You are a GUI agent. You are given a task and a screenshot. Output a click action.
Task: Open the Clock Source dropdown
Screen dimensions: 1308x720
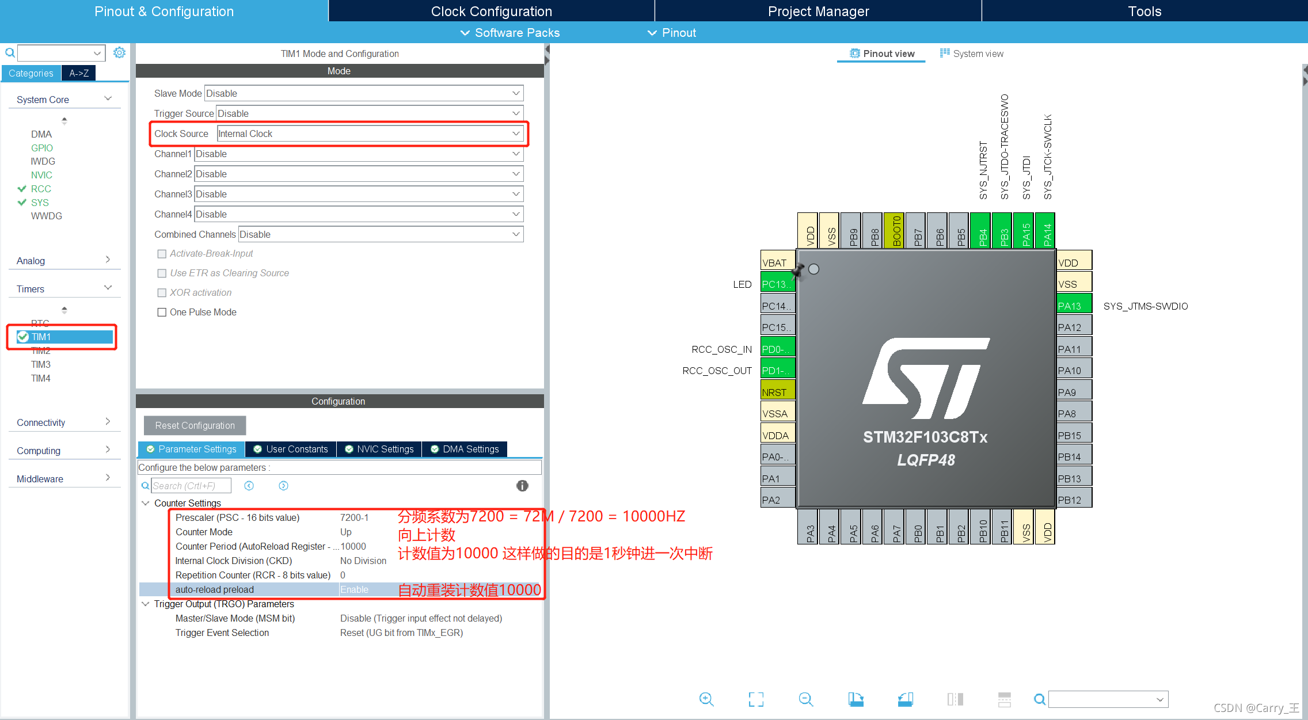tap(370, 134)
